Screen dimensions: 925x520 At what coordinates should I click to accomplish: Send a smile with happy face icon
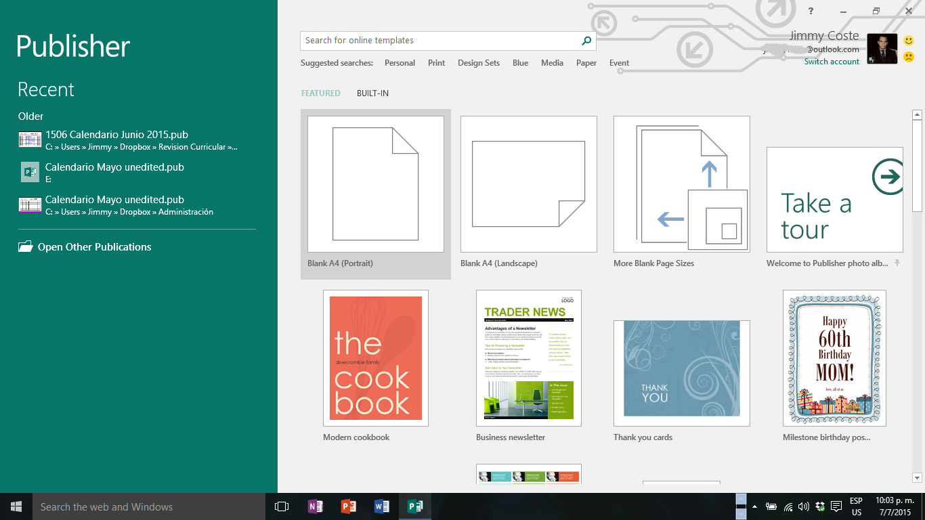909,41
